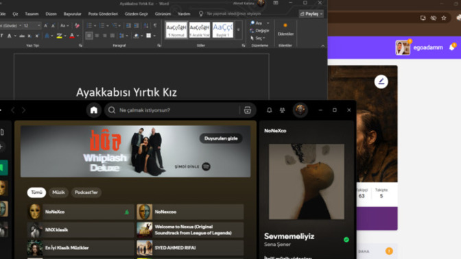
Task: Toggle left alignment in Word
Action: click(89, 36)
